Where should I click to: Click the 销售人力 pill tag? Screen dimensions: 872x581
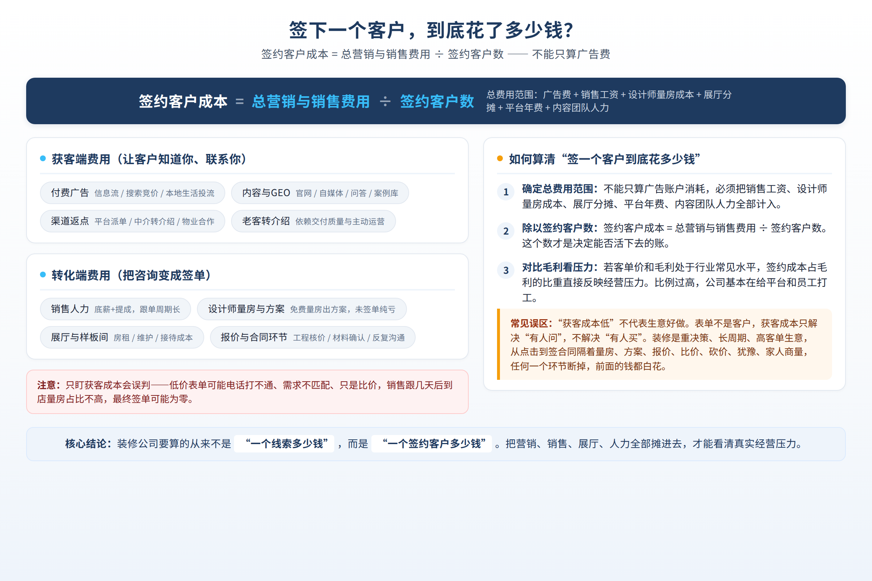click(x=115, y=309)
